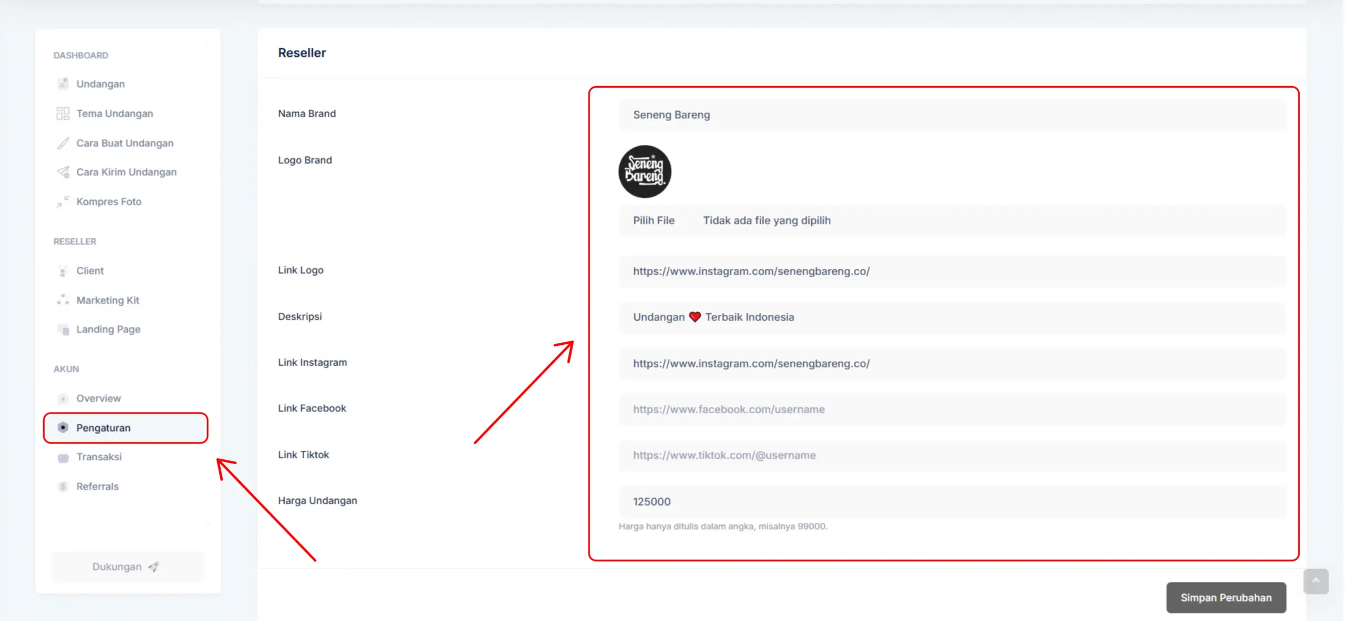
Task: Go to the Overview menu item
Action: [x=99, y=398]
